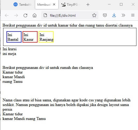138x130 pixels.
Task: Click the last 'Kamar tidur' line below 'persis'
Action: (13, 114)
